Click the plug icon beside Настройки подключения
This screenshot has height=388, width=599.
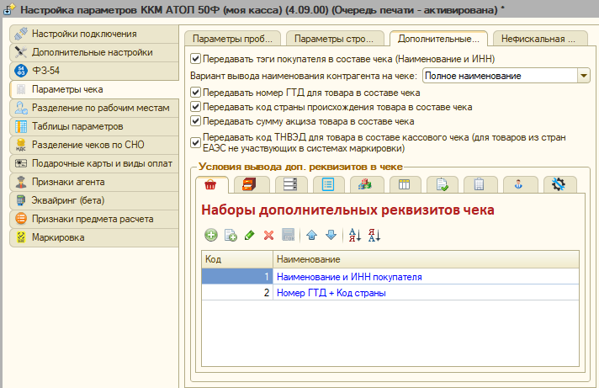click(21, 34)
